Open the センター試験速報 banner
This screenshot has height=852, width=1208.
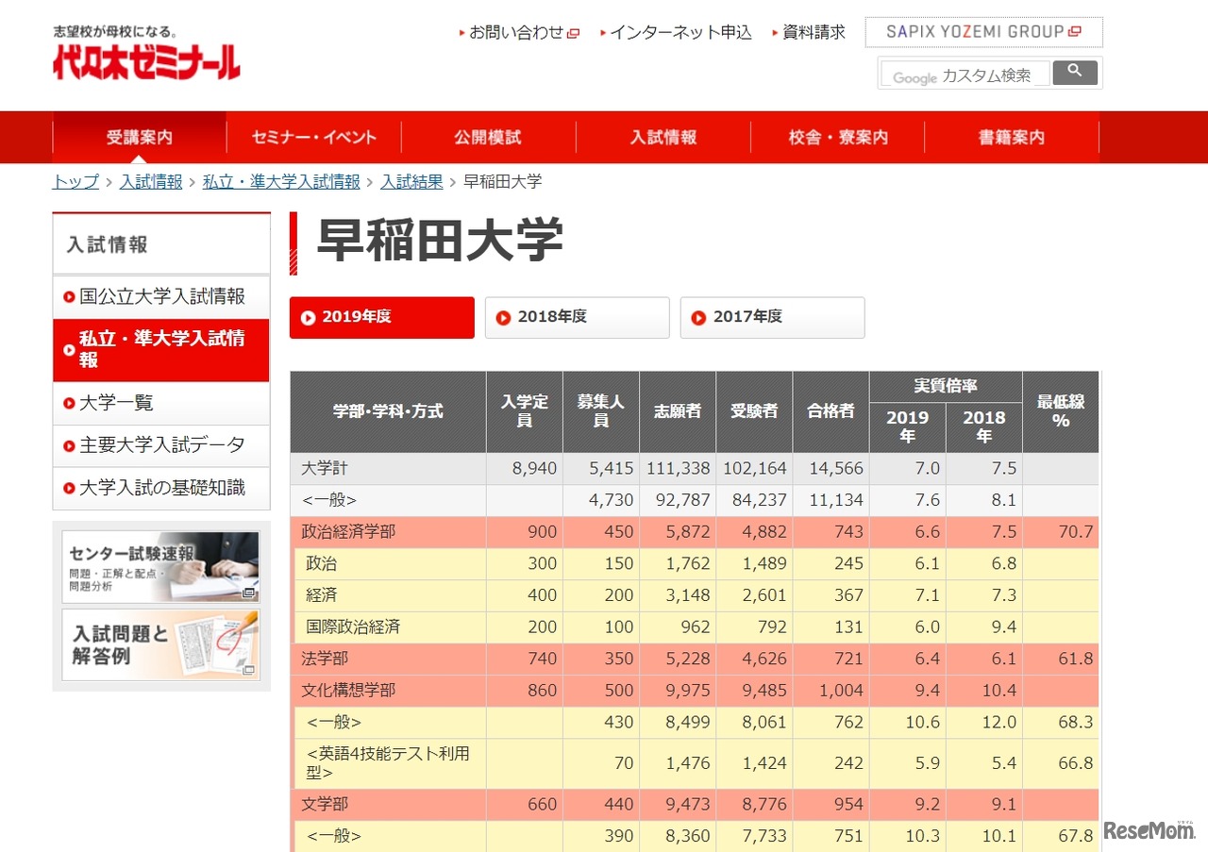point(160,566)
